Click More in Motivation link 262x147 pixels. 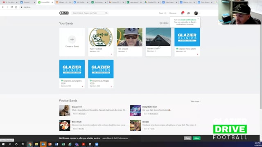151,114
